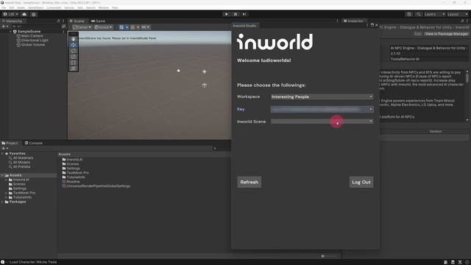Open the Inworld Studio window options menu

coord(367,25)
